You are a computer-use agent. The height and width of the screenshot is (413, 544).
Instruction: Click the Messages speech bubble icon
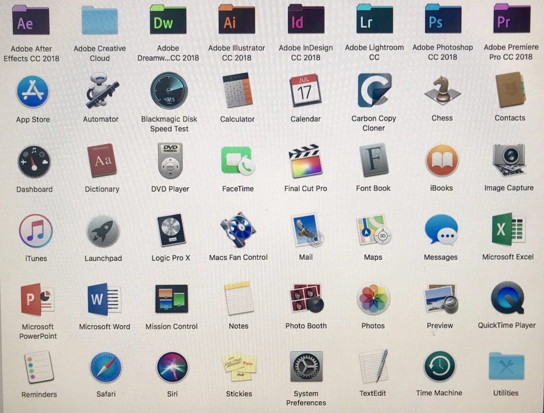click(441, 230)
